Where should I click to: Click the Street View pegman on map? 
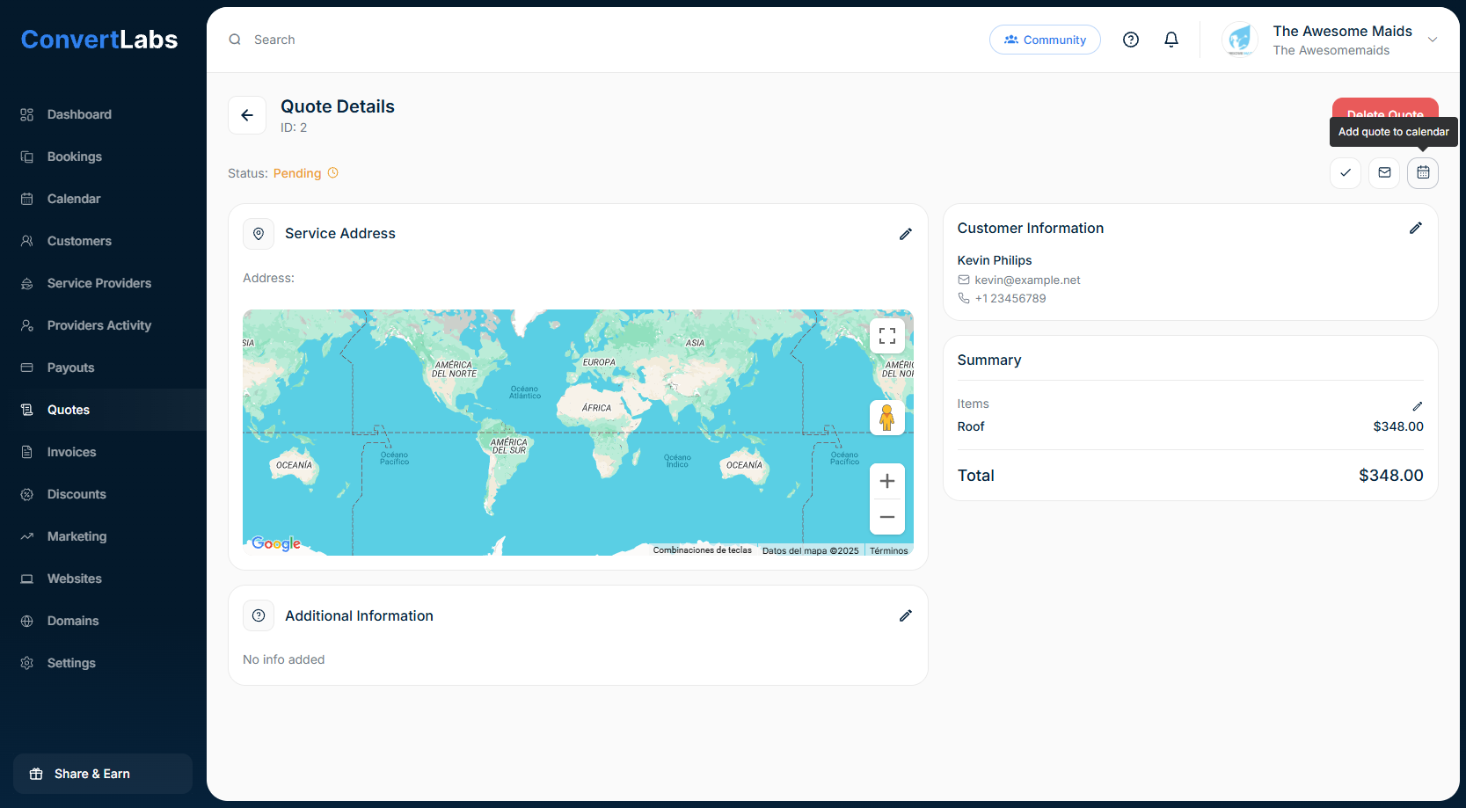[886, 418]
